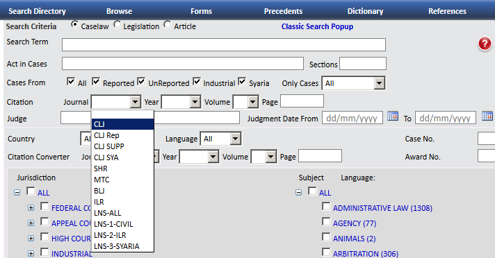Choose ILR from the journal list
This screenshot has height=258, width=495.
point(122,202)
